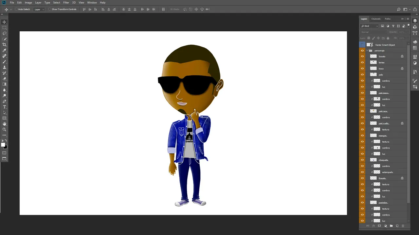The height and width of the screenshot is (235, 419).
Task: Select the Horizontal Type tool
Action: coord(4,107)
